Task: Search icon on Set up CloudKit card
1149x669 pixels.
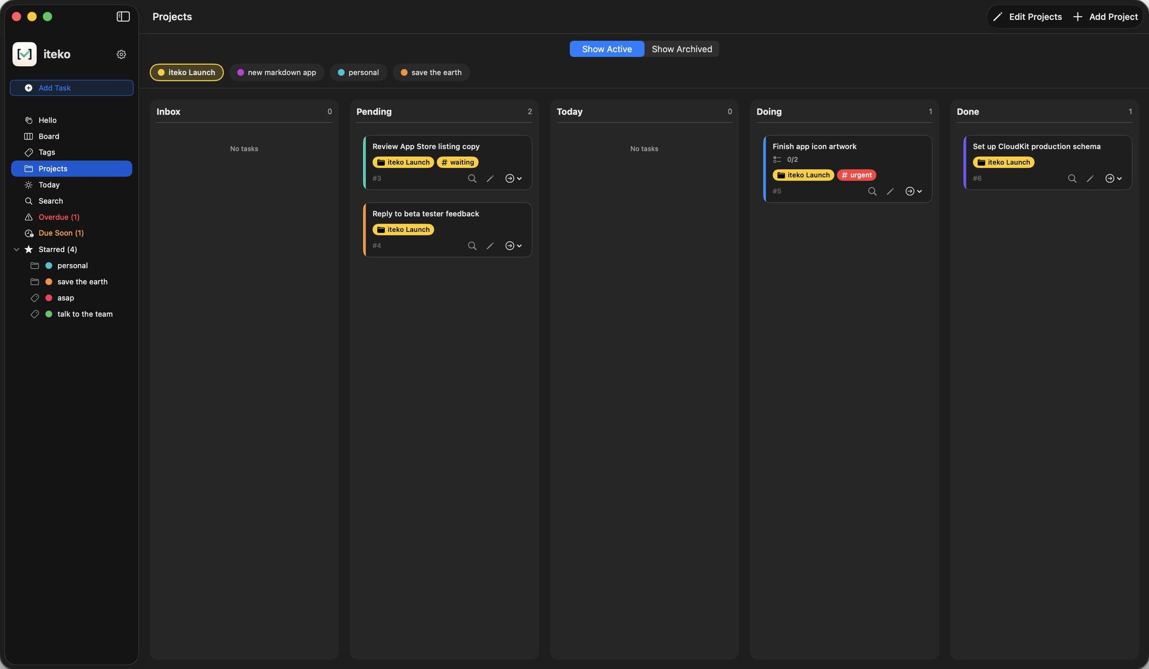Action: click(1072, 179)
